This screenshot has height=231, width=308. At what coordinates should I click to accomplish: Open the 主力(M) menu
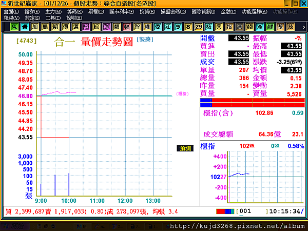(53, 12)
